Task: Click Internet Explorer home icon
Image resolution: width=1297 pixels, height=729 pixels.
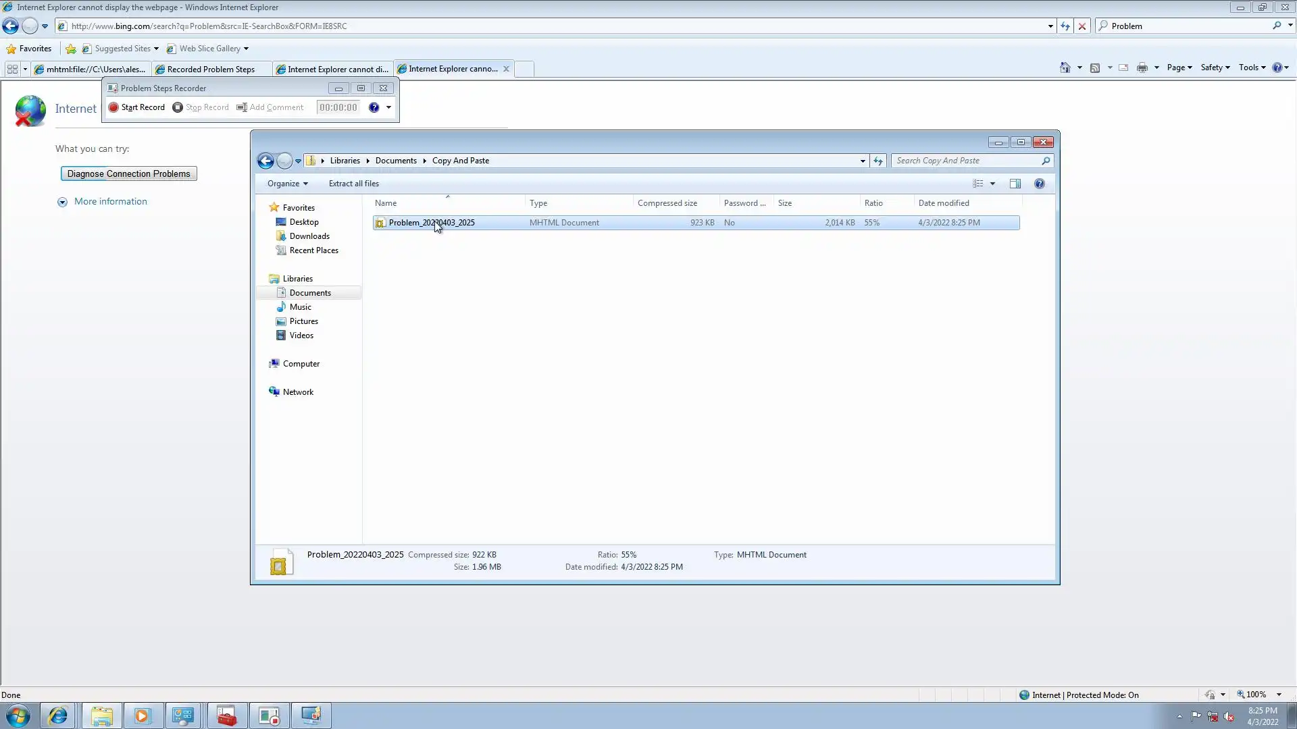Action: (1065, 67)
